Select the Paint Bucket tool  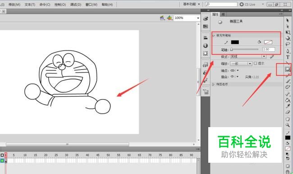(288, 100)
